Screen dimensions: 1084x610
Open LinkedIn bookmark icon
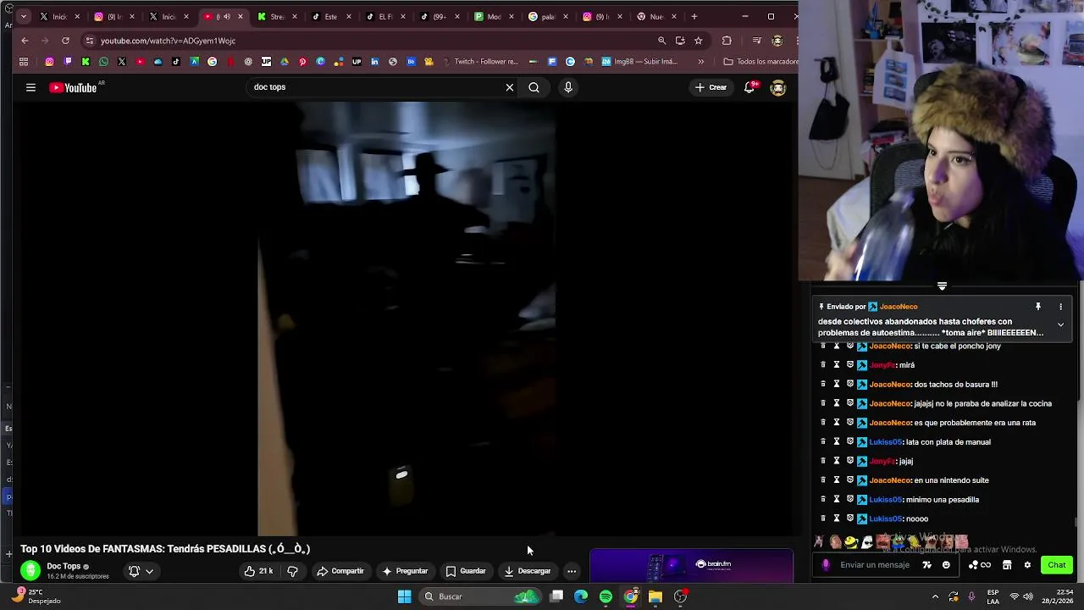[x=374, y=62]
